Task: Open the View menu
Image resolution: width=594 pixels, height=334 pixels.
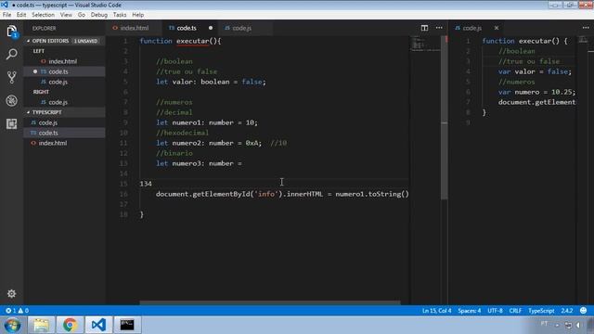Action: click(66, 15)
